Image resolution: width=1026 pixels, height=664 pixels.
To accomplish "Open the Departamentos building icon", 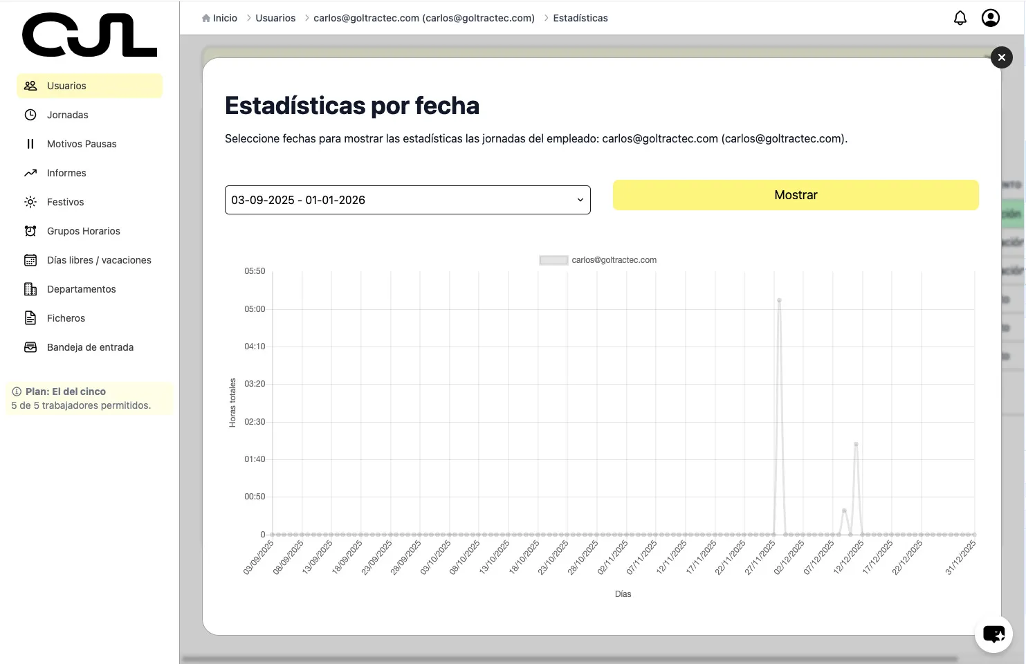I will pyautogui.click(x=30, y=288).
